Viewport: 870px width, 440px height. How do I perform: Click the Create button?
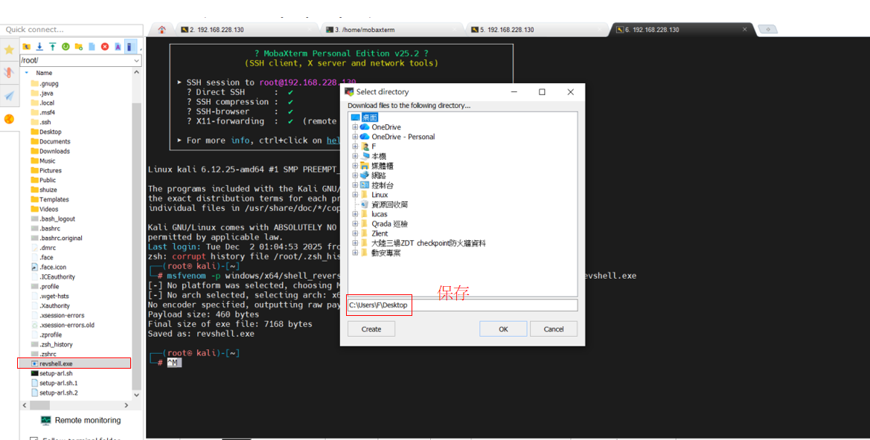click(x=371, y=329)
